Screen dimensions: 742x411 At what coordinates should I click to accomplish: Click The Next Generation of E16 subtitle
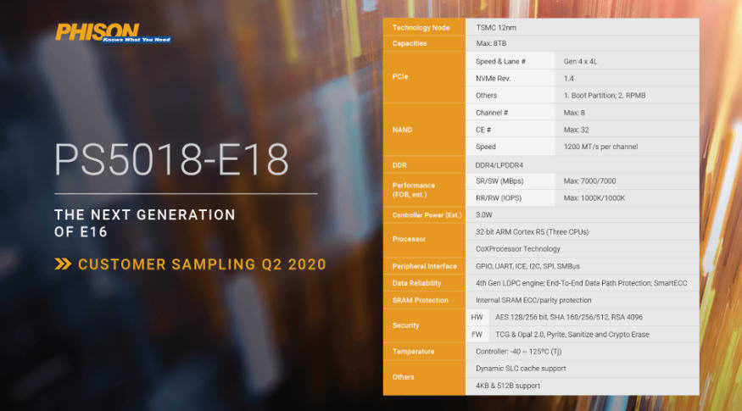[145, 224]
